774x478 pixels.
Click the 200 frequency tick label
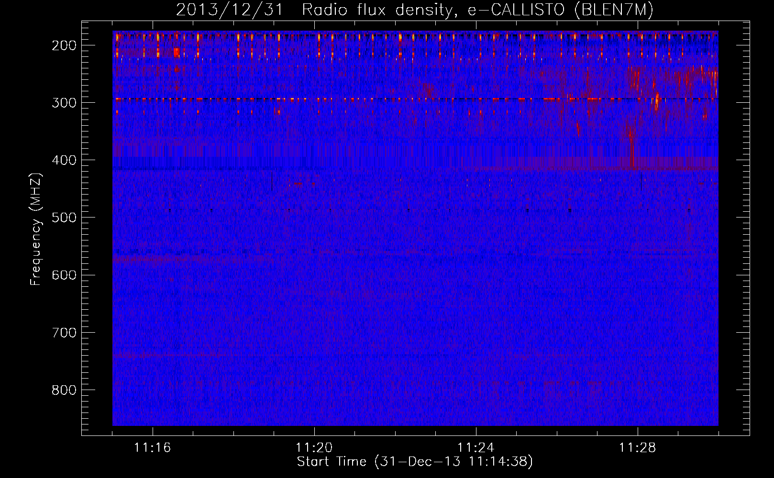pyautogui.click(x=64, y=46)
